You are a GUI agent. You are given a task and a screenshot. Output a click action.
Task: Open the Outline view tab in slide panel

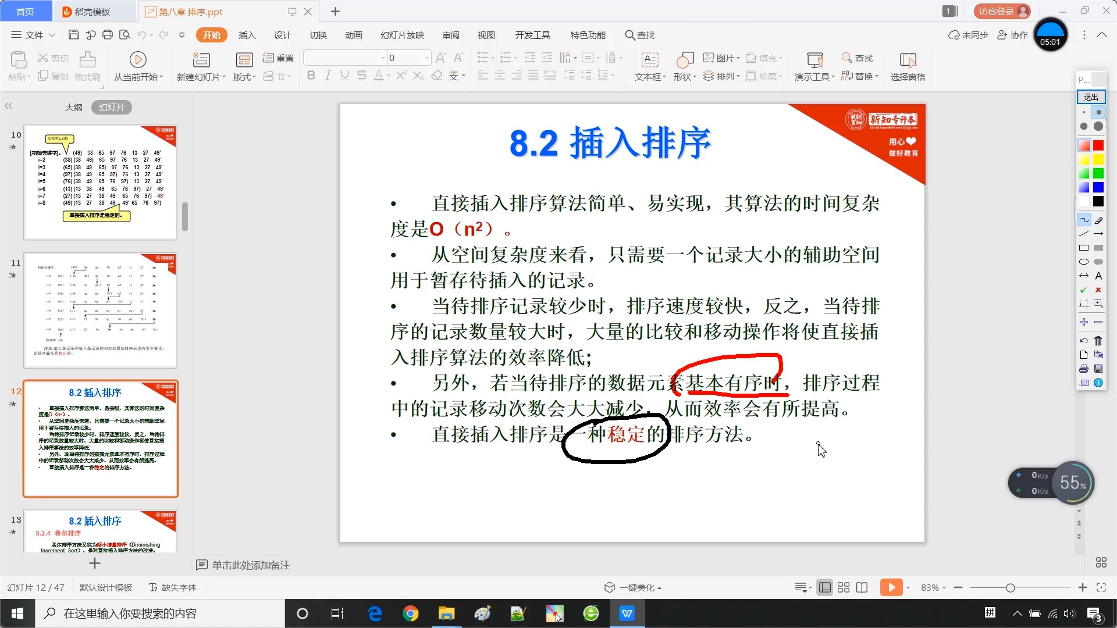(73, 108)
